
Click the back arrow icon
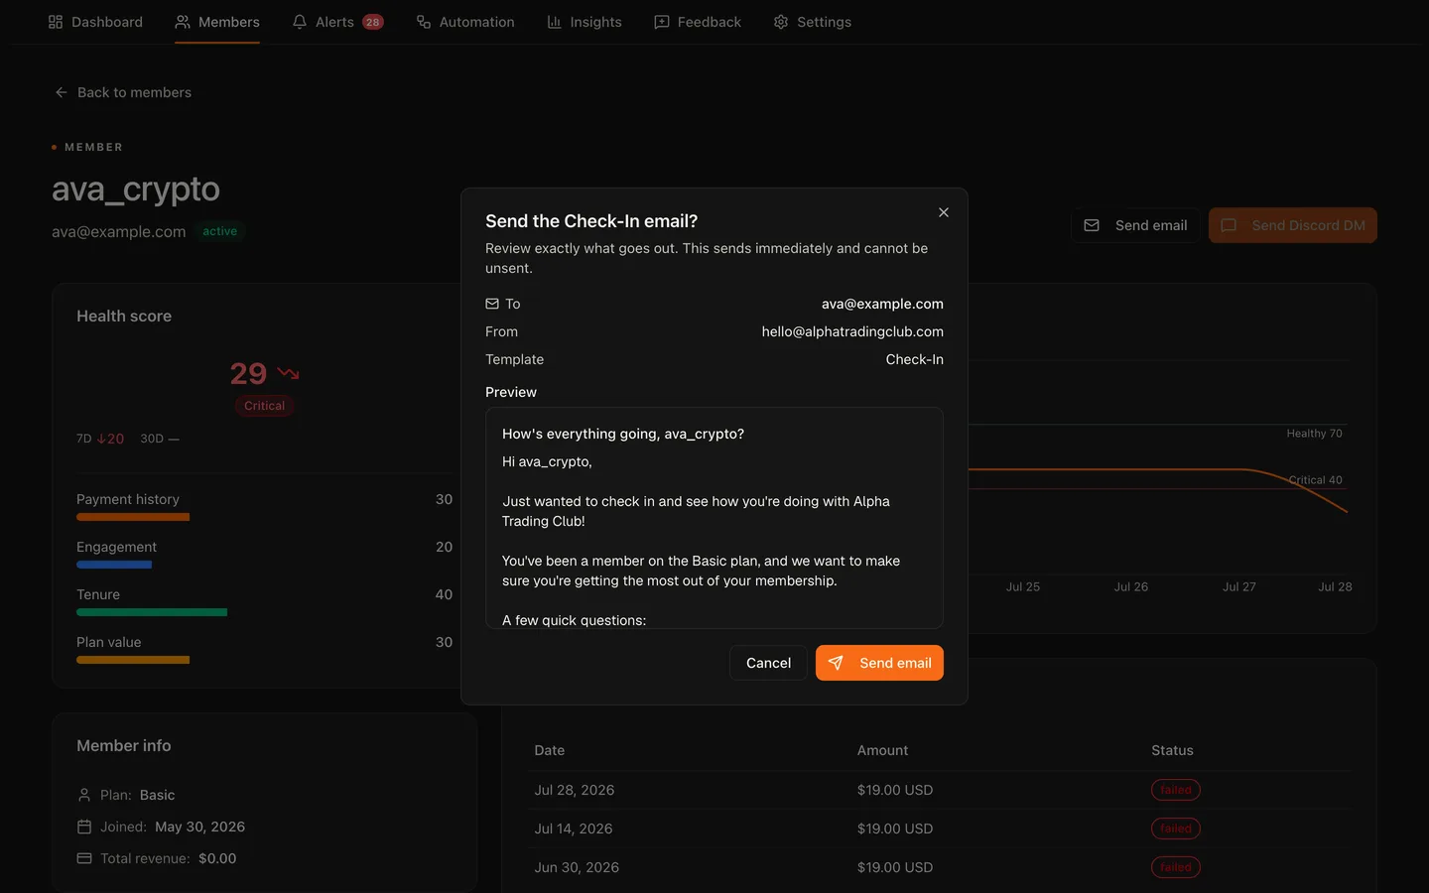pyautogui.click(x=62, y=92)
